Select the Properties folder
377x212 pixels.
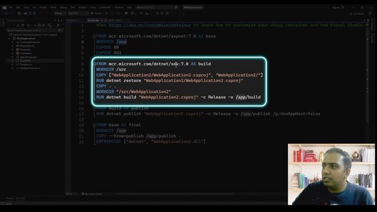pyautogui.click(x=25, y=49)
